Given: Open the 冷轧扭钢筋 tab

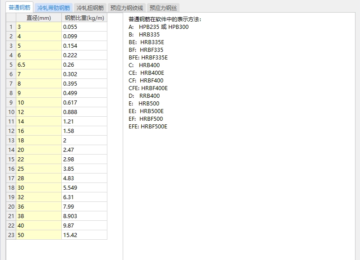Looking at the screenshot, I should pos(90,8).
